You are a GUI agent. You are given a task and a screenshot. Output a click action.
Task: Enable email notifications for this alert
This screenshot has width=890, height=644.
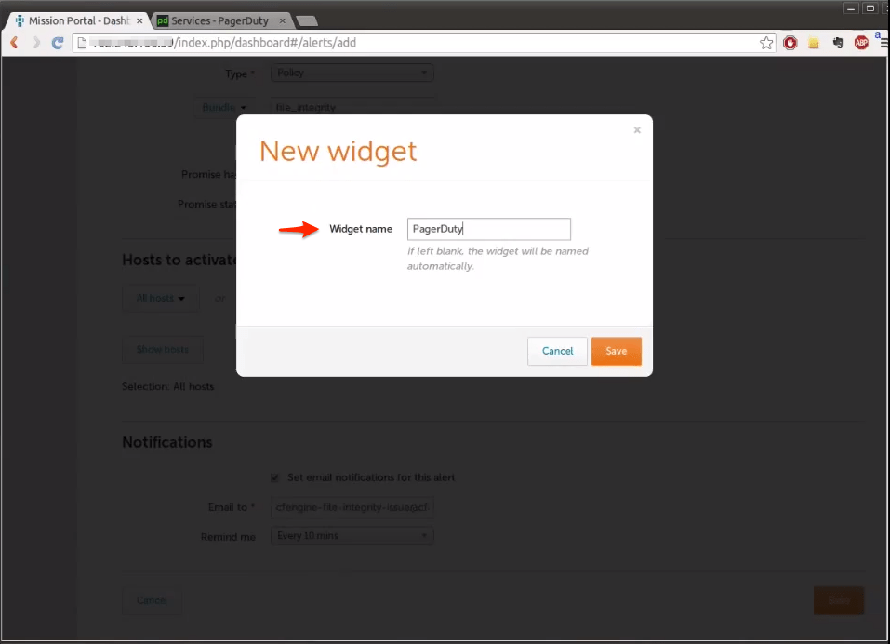(x=274, y=476)
